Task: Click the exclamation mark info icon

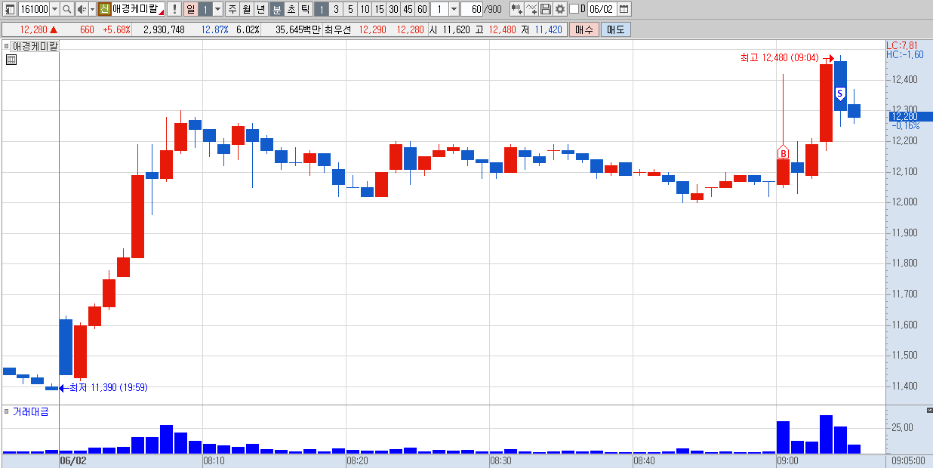Action: tap(174, 9)
